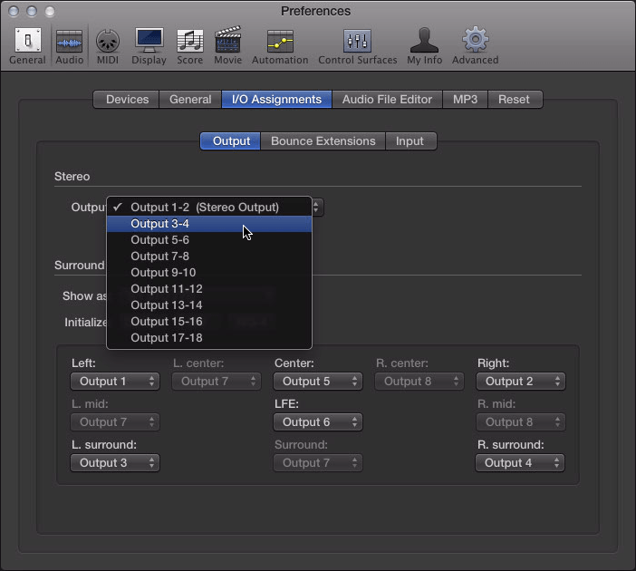Click the R. surround: label

point(511,445)
